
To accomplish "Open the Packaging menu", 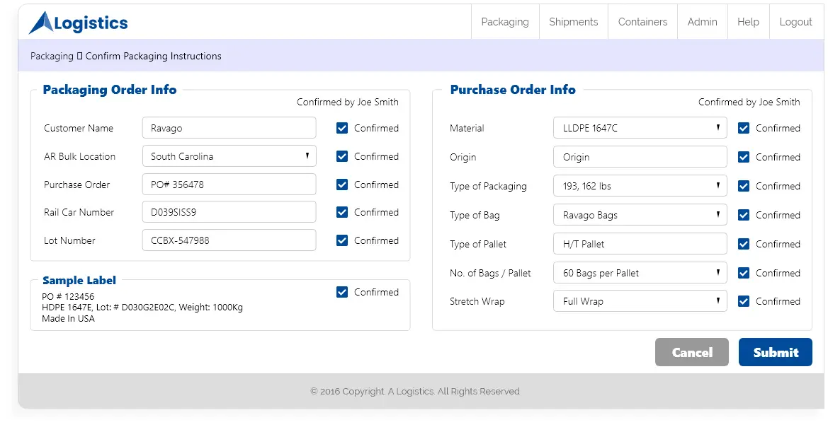I will [505, 22].
